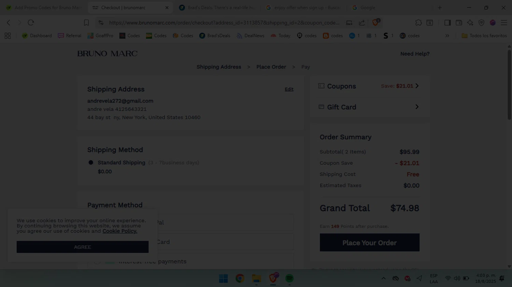Image resolution: width=512 pixels, height=287 pixels.
Task: Click the Save: $21.01 coupon text
Action: click(x=397, y=86)
